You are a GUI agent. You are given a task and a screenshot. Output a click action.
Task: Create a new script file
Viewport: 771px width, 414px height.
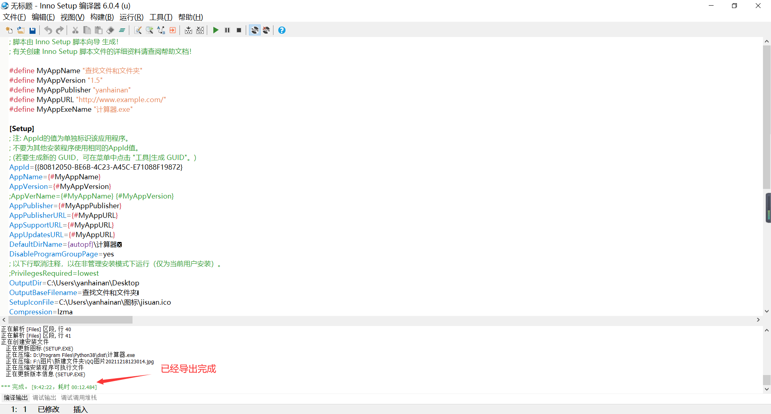point(9,30)
